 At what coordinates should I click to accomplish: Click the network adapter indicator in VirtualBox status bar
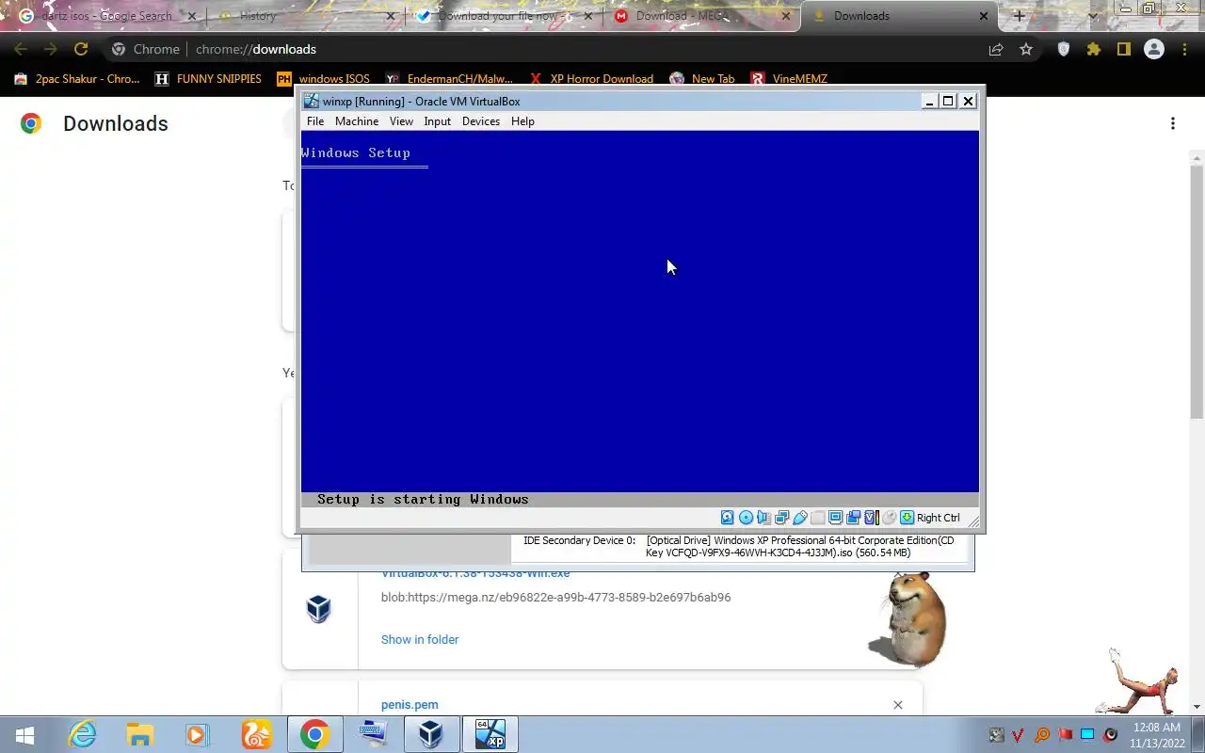tap(781, 518)
